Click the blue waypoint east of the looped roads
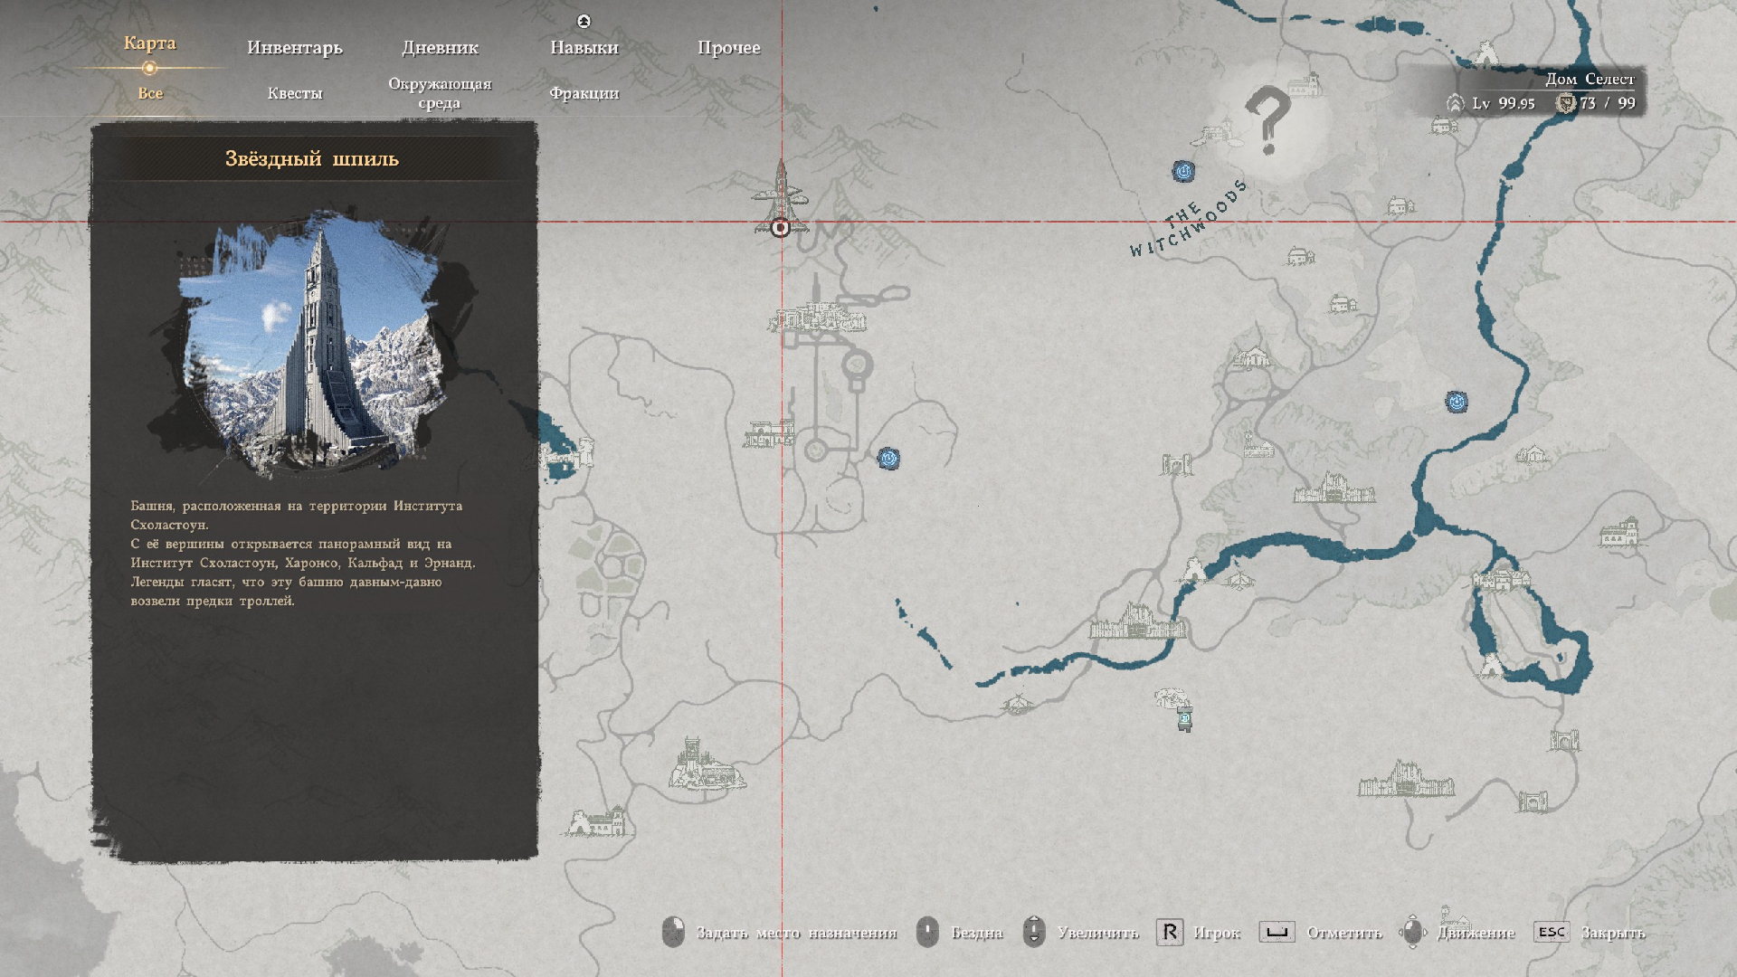 tap(889, 459)
